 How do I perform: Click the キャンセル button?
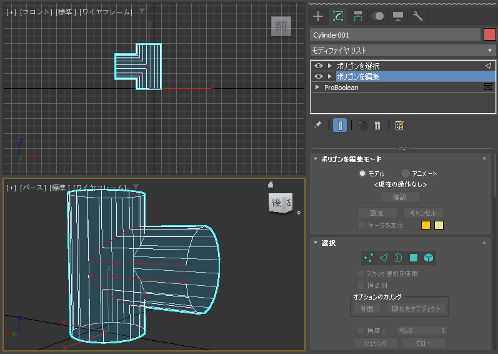click(x=424, y=213)
